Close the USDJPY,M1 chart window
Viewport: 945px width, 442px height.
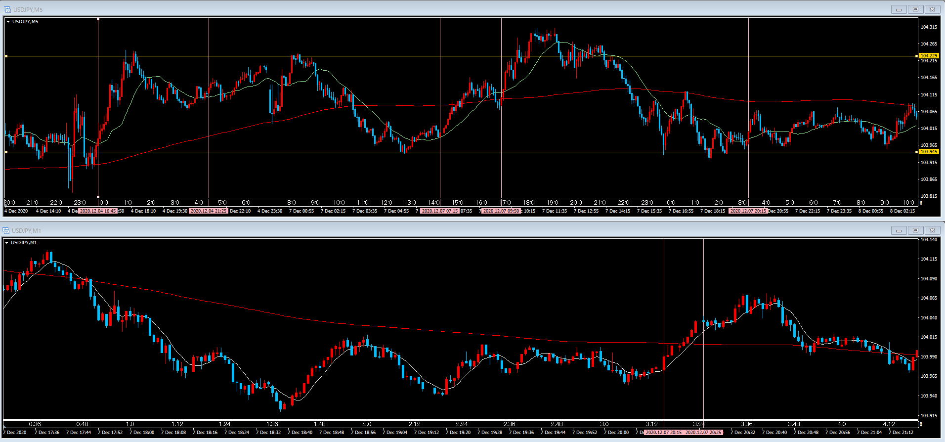tap(932, 230)
